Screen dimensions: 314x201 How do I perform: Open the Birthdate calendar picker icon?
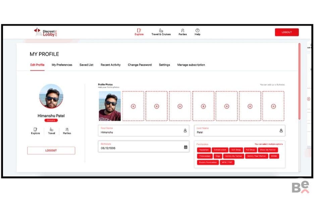186,147
